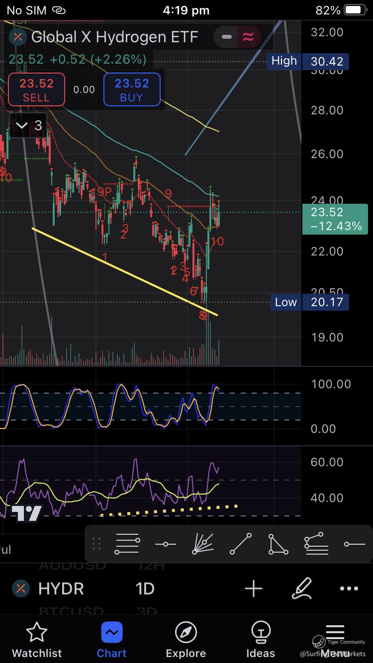Open the 1D timeframe selector
The width and height of the screenshot is (373, 663).
[145, 589]
